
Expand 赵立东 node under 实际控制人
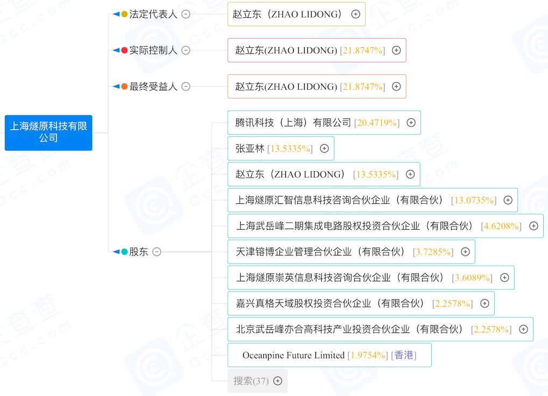tap(396, 50)
